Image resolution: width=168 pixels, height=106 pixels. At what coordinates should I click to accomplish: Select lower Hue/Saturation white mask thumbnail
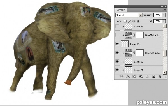point(140,52)
